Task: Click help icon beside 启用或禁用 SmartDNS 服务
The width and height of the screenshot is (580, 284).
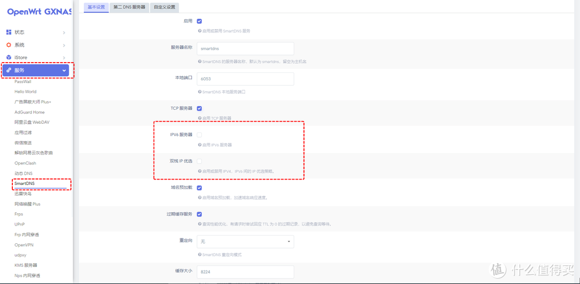Action: pos(199,31)
